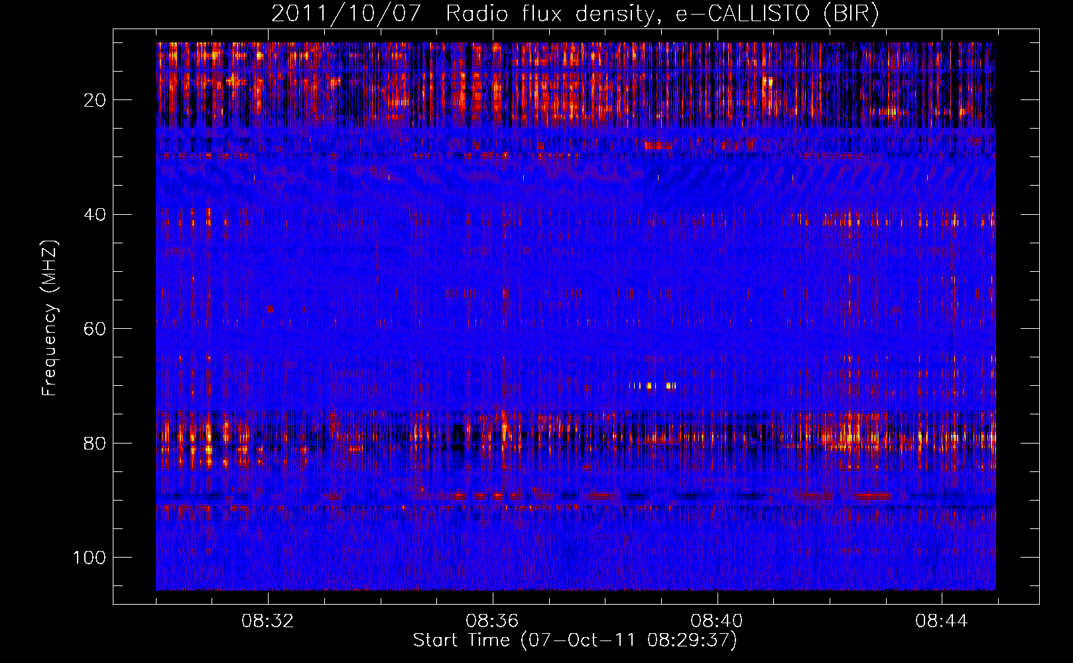Screen dimensions: 1073x663
Task: Click the 20 MHz frequency tick label
Action: 95,100
